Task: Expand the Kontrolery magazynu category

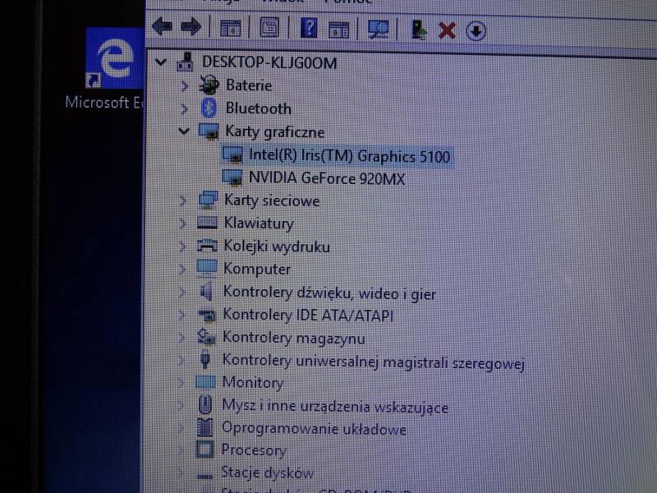Action: (181, 337)
